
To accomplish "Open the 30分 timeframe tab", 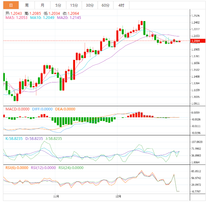I will tap(90, 5).
